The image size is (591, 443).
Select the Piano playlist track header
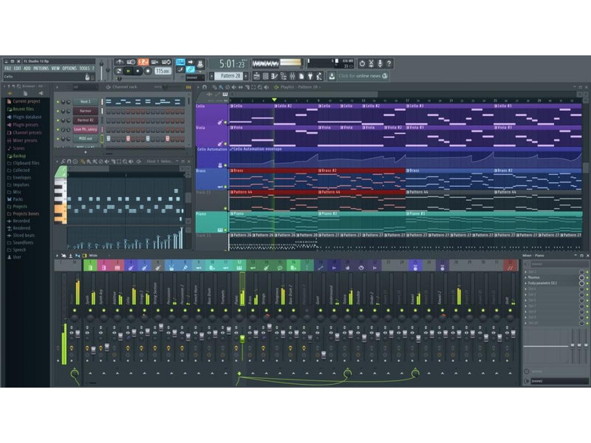(212, 222)
